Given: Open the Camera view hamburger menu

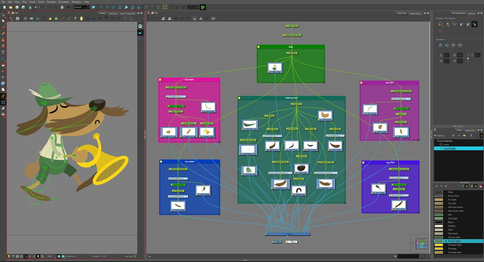Looking at the screenshot, I should pyautogui.click(x=9, y=13).
